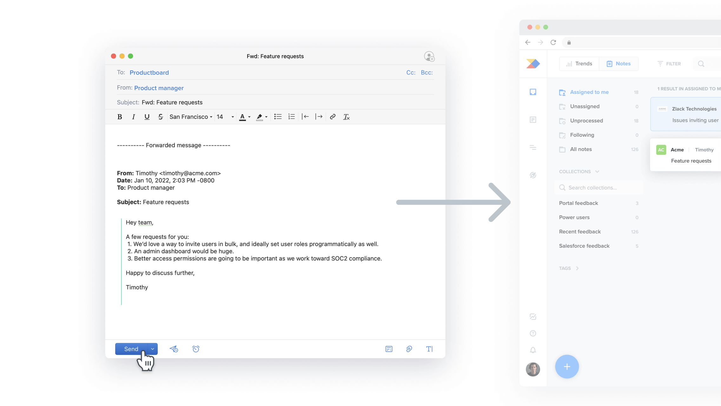Collapse the COLLECTIONS section chevron
This screenshot has height=406, width=721.
tap(597, 172)
